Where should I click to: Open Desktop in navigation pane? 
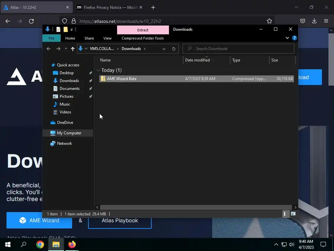click(x=67, y=73)
